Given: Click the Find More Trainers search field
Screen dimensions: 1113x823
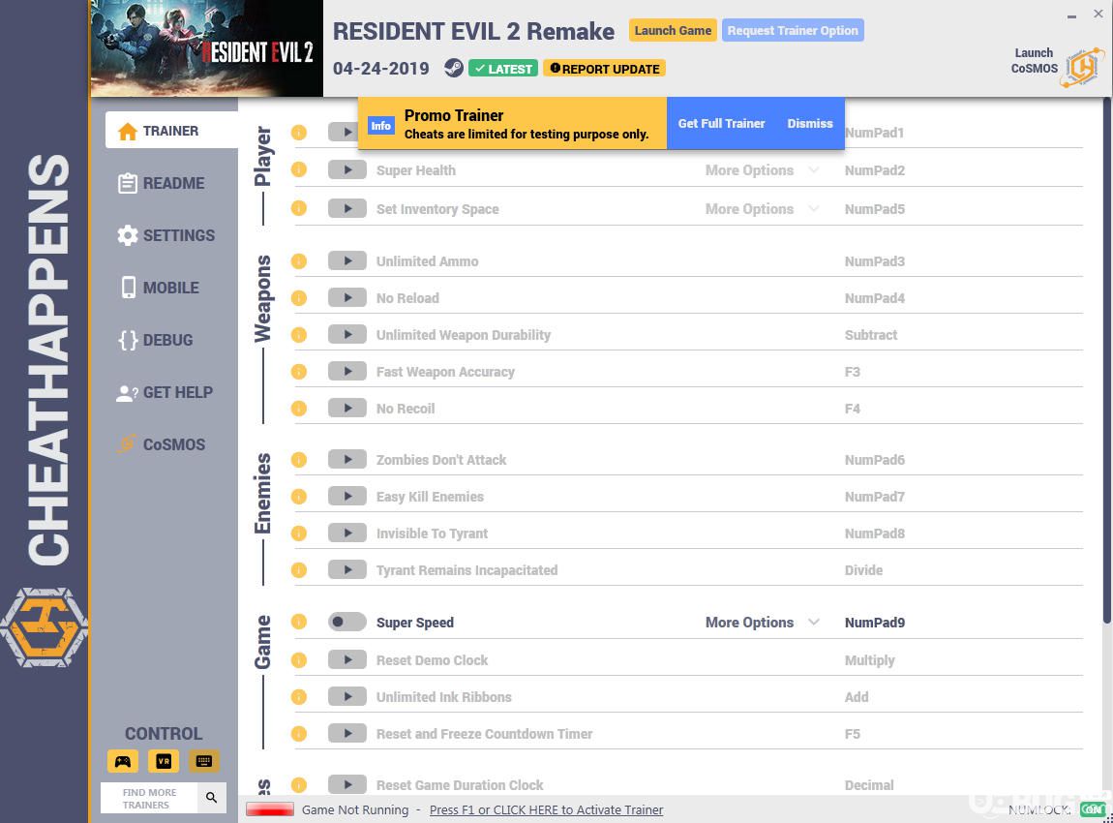Looking at the screenshot, I should (150, 798).
